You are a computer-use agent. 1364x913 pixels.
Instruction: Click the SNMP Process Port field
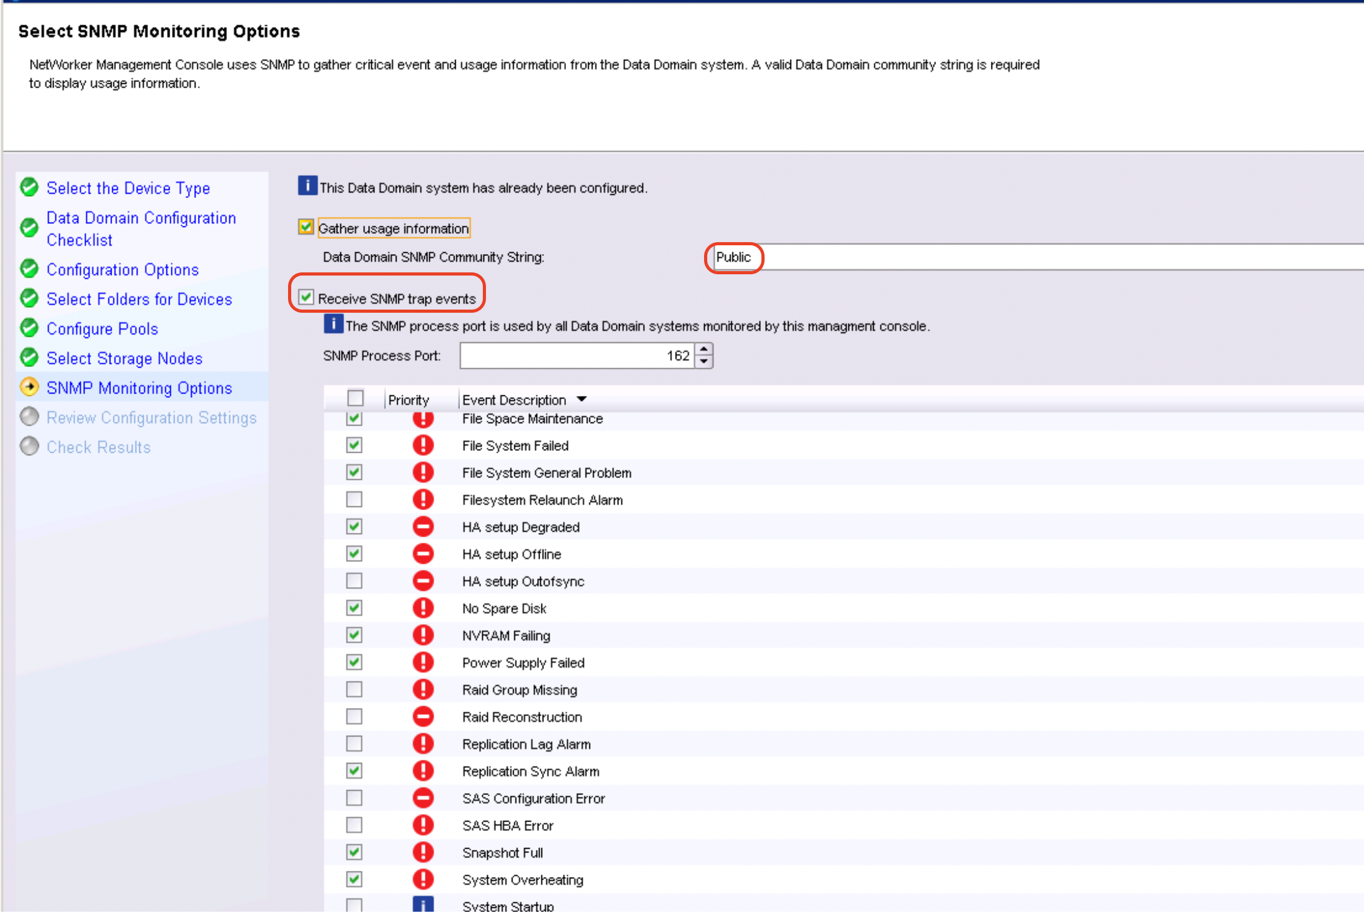point(577,356)
